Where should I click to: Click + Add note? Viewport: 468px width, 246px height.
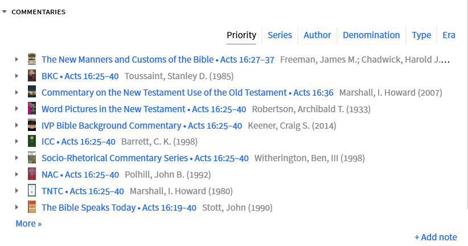(x=436, y=237)
